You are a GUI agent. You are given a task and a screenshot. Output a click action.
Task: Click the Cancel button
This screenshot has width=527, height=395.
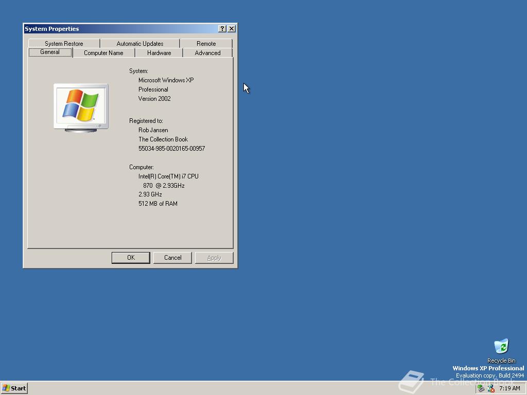[x=172, y=258]
